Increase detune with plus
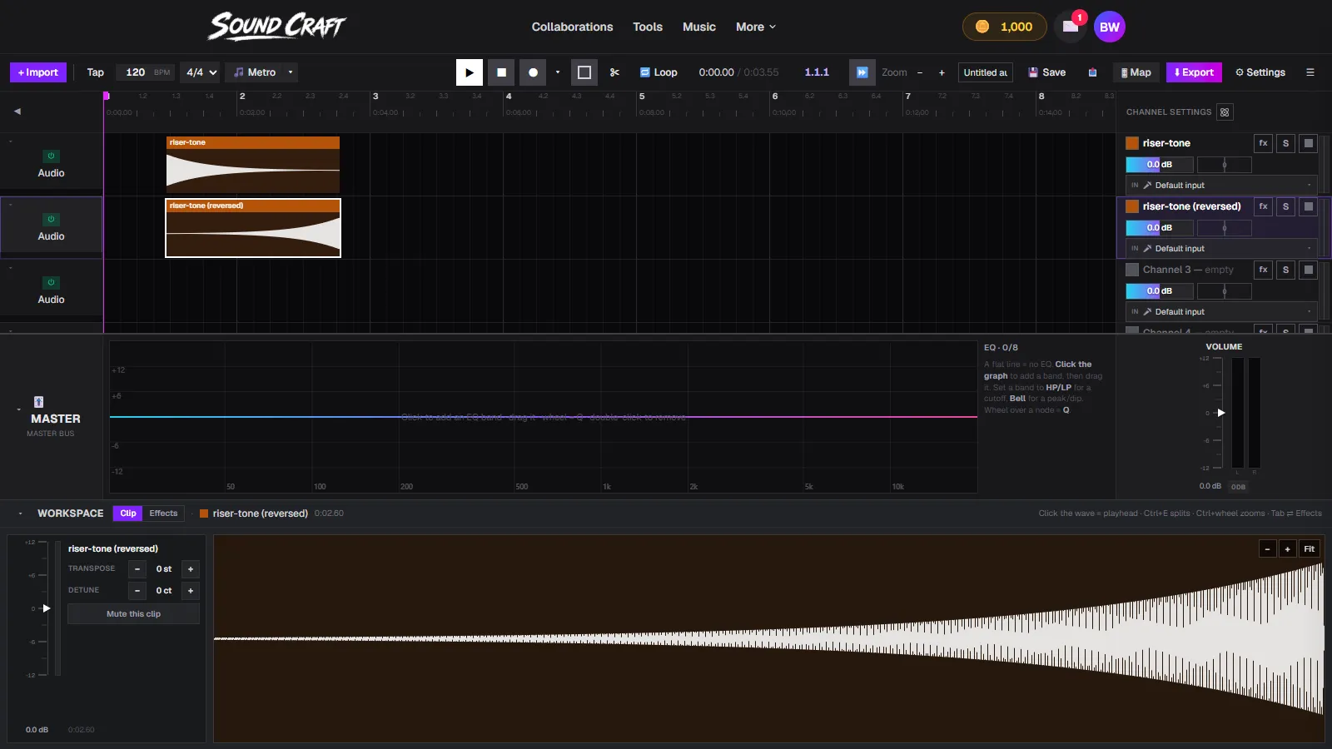This screenshot has width=1332, height=749. coord(191,591)
